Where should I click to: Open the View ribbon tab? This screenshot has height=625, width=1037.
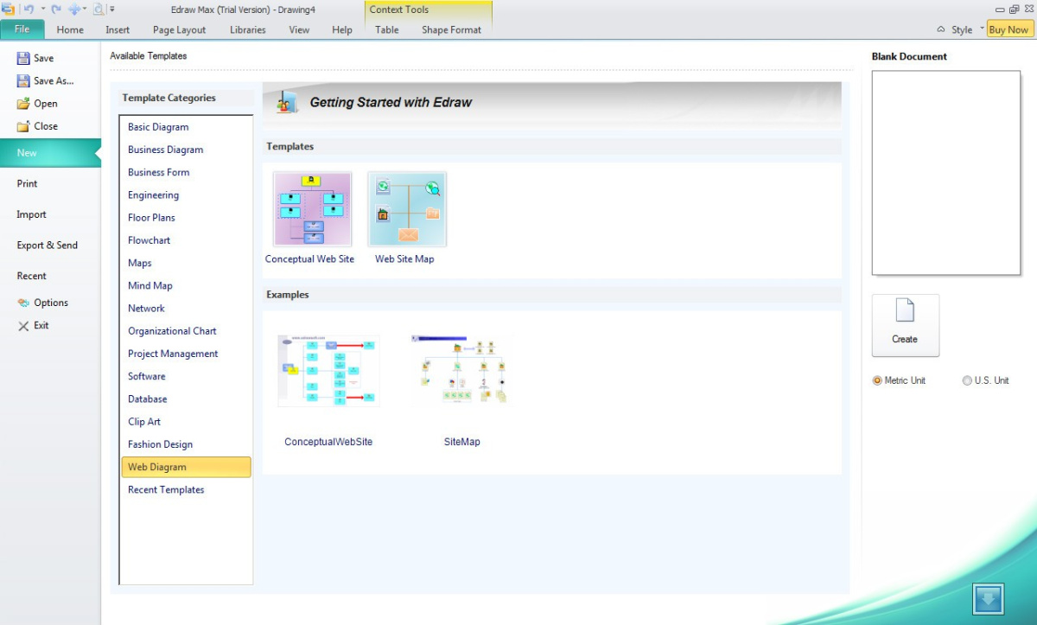click(x=299, y=29)
